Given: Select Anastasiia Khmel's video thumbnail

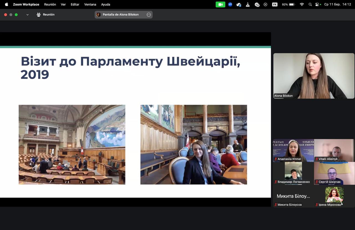Looking at the screenshot, I should pyautogui.click(x=293, y=150).
